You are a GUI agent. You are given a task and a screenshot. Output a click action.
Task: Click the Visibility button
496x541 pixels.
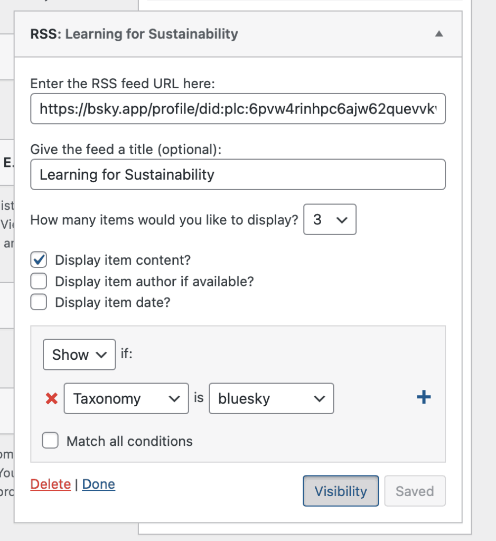[x=341, y=491]
